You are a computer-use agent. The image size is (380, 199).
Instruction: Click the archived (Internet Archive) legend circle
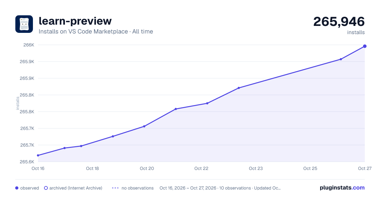46,188
